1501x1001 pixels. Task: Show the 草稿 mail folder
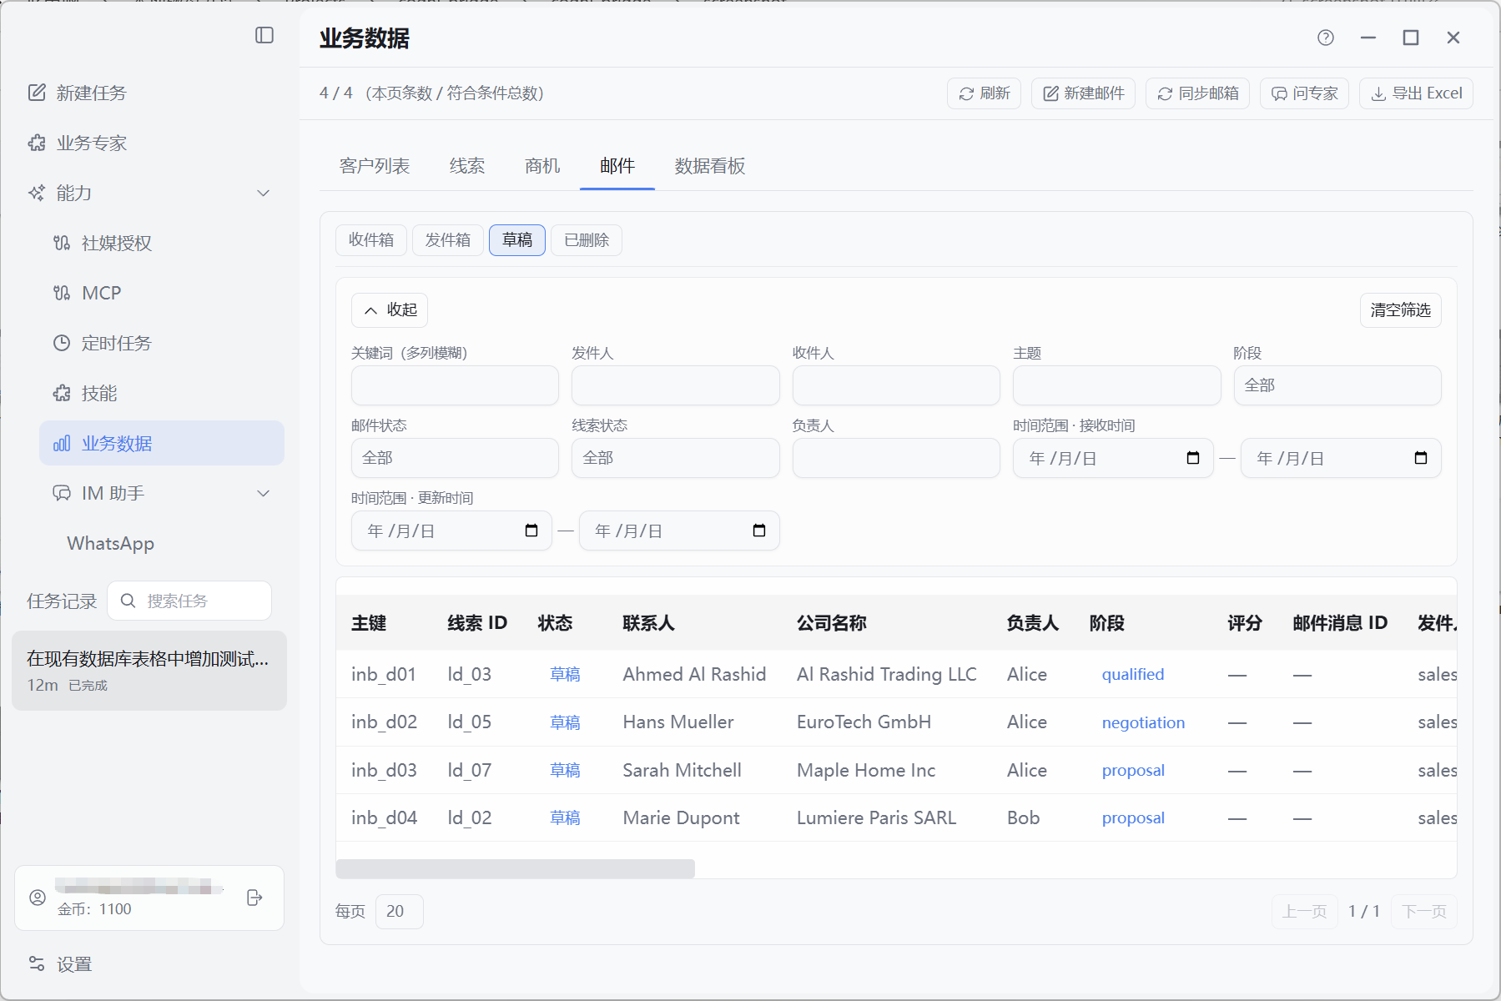coord(517,240)
